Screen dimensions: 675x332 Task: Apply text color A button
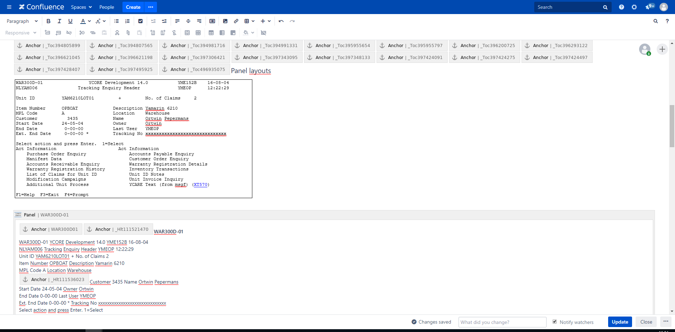83,21
